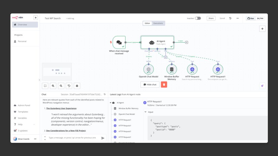The height and width of the screenshot is (156, 278).
Task: Select the HTTP Request node (Search my personal blog)
Action: coord(192,69)
